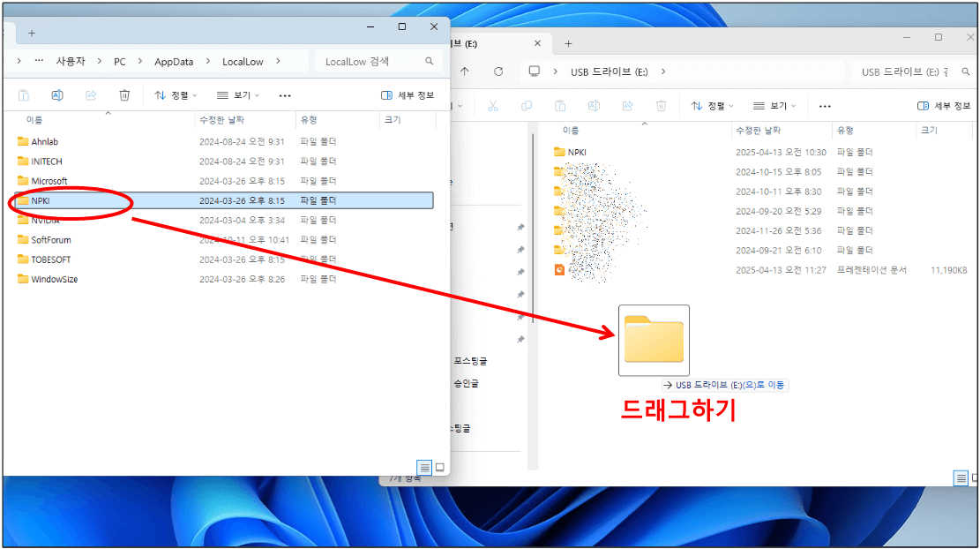Screen dimensions: 980x549
Task: Click details view icon in USB window
Action: [961, 478]
